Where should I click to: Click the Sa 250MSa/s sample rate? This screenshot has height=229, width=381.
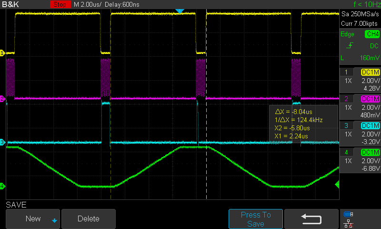click(360, 14)
